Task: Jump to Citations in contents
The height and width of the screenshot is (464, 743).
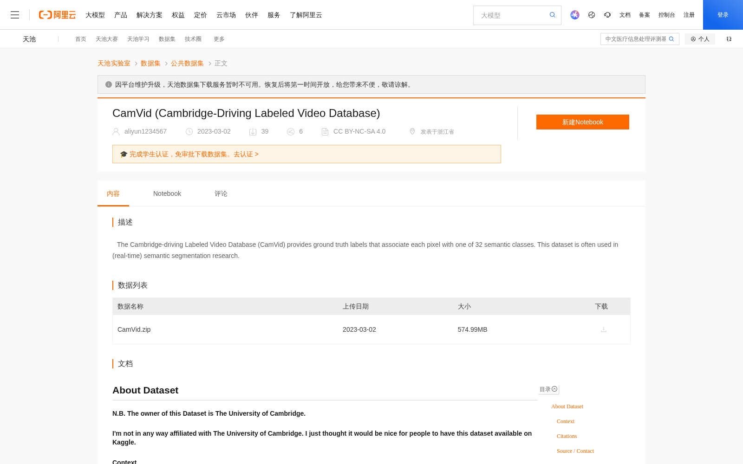Action: 567,436
